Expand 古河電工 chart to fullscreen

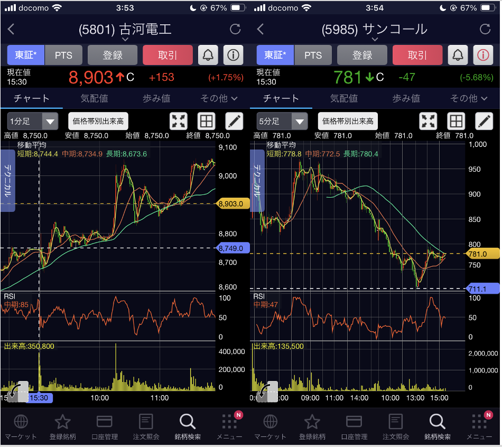tap(178, 122)
